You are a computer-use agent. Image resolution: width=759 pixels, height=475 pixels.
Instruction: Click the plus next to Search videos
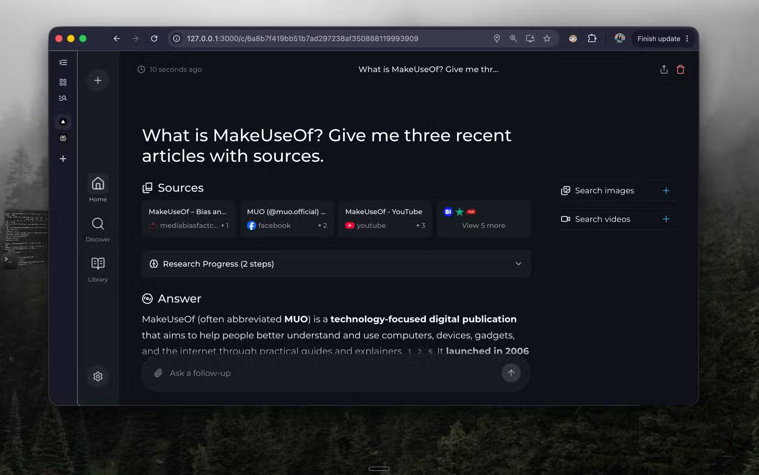(x=666, y=219)
